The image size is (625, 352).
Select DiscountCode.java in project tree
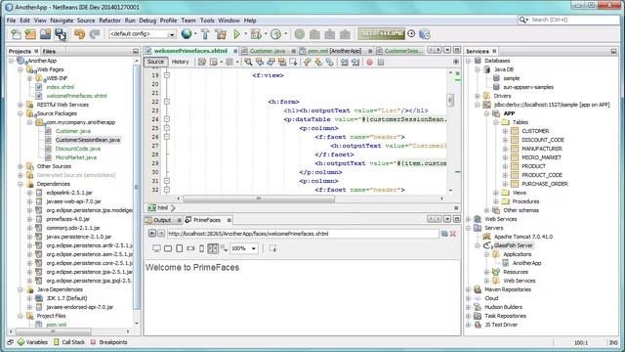77,149
